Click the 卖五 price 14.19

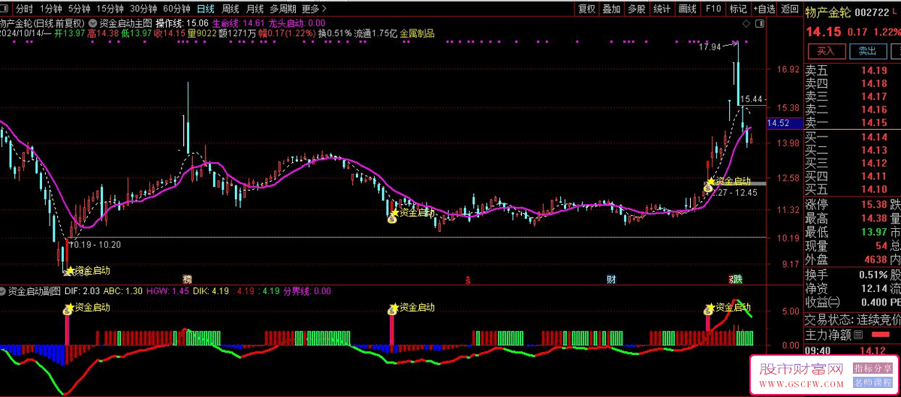tap(874, 71)
